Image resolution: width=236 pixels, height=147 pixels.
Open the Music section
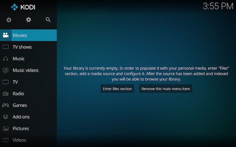click(x=28, y=59)
